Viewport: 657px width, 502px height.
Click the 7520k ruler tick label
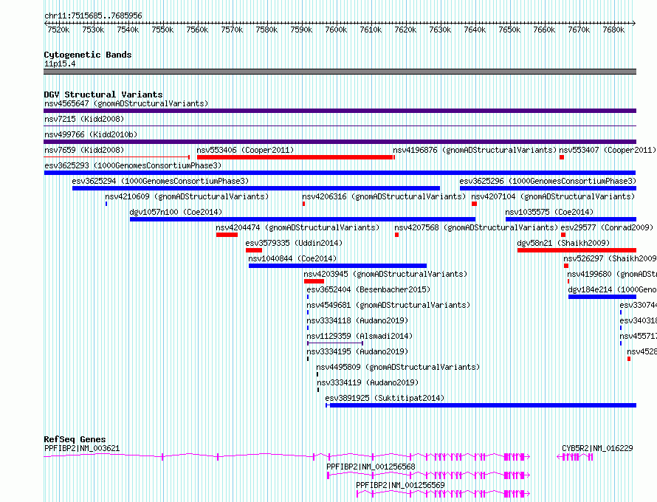58,30
